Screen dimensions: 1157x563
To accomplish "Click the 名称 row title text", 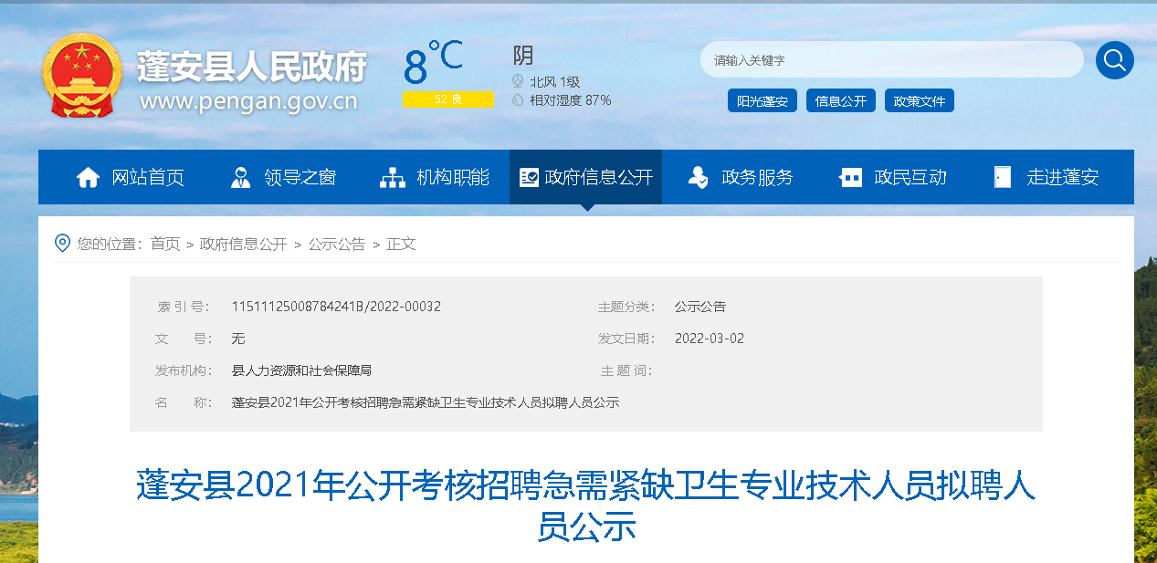I will tap(426, 402).
